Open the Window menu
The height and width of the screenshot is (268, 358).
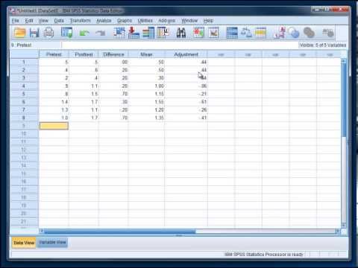tap(189, 21)
